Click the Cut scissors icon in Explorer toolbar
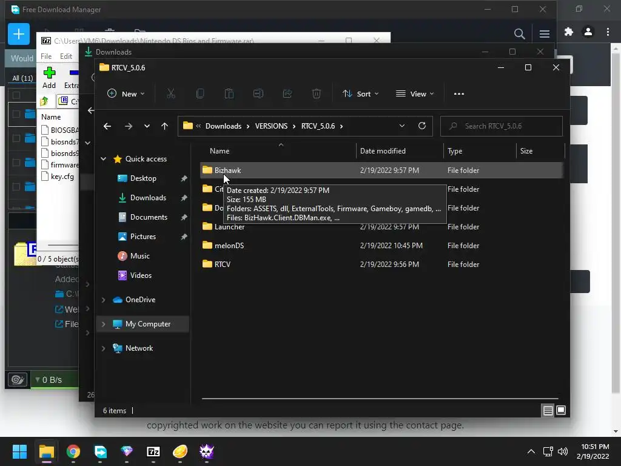The width and height of the screenshot is (621, 466). tap(170, 94)
